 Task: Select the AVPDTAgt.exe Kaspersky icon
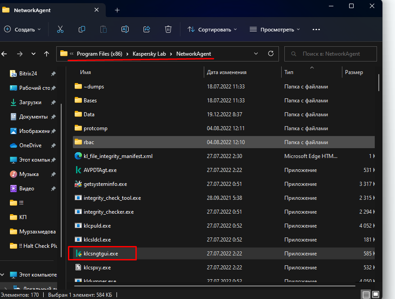point(78,170)
